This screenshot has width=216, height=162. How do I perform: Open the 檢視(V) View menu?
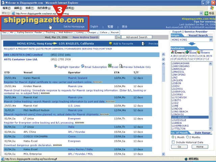pyautogui.click(x=30, y=8)
